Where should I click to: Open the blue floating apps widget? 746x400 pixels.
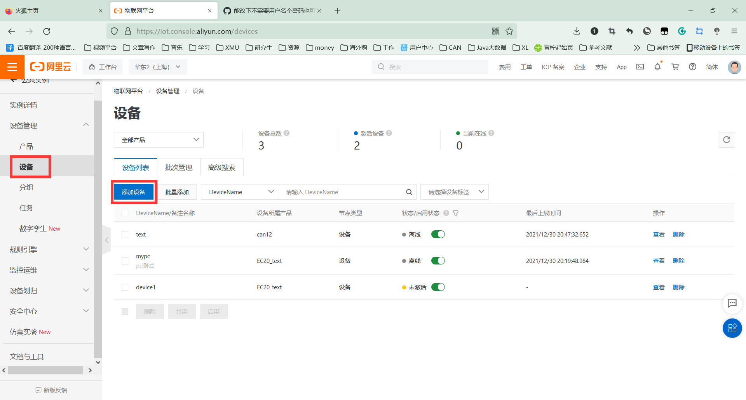tap(732, 328)
